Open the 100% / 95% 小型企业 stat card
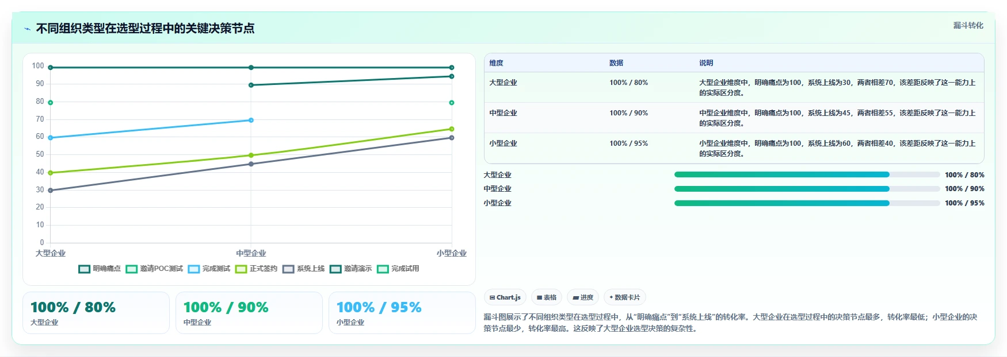Screen dimensions: 1007x357 (x=402, y=313)
